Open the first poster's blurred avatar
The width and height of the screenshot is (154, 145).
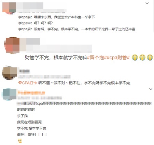9,8
